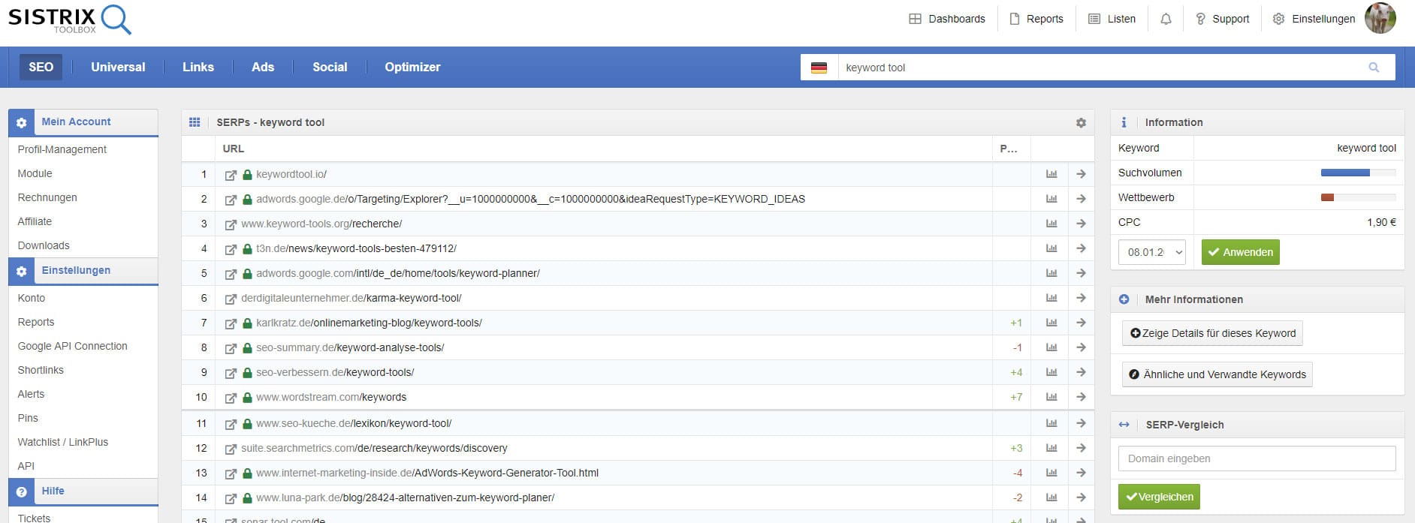Screen dimensions: 1415x523
Task: Open Rechnungen in the sidebar
Action: [x=47, y=197]
